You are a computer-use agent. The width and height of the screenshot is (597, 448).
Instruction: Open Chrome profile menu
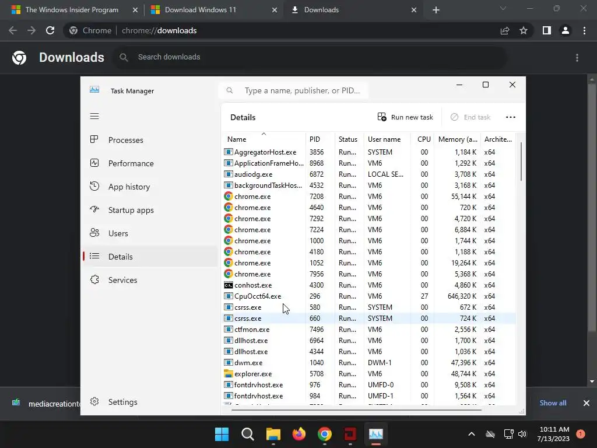point(566,30)
